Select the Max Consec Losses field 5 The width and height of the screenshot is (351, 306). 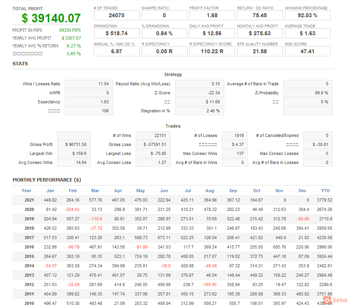[318, 153]
